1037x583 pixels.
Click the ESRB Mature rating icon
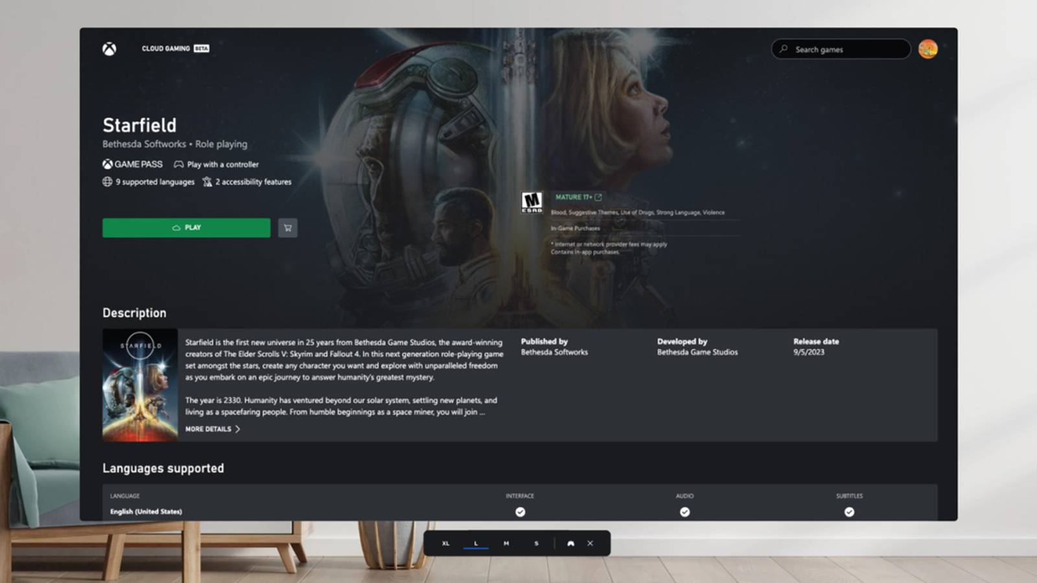pyautogui.click(x=532, y=204)
